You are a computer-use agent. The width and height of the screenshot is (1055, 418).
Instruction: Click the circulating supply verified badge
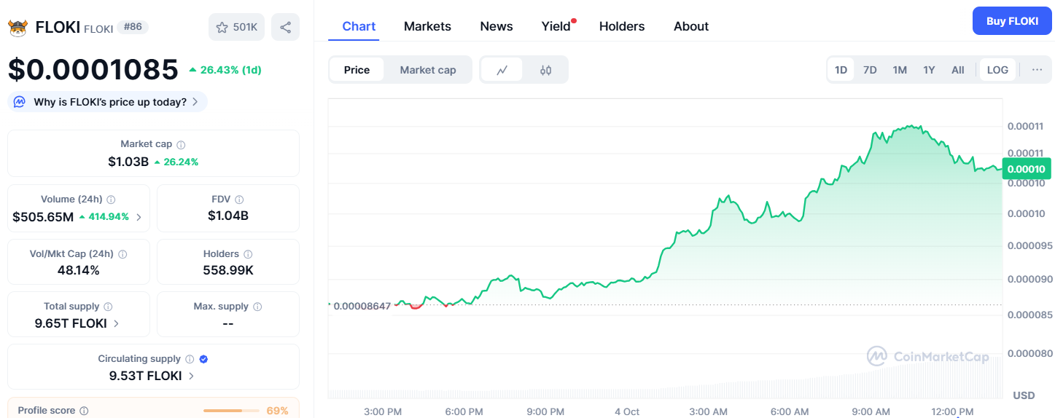204,359
